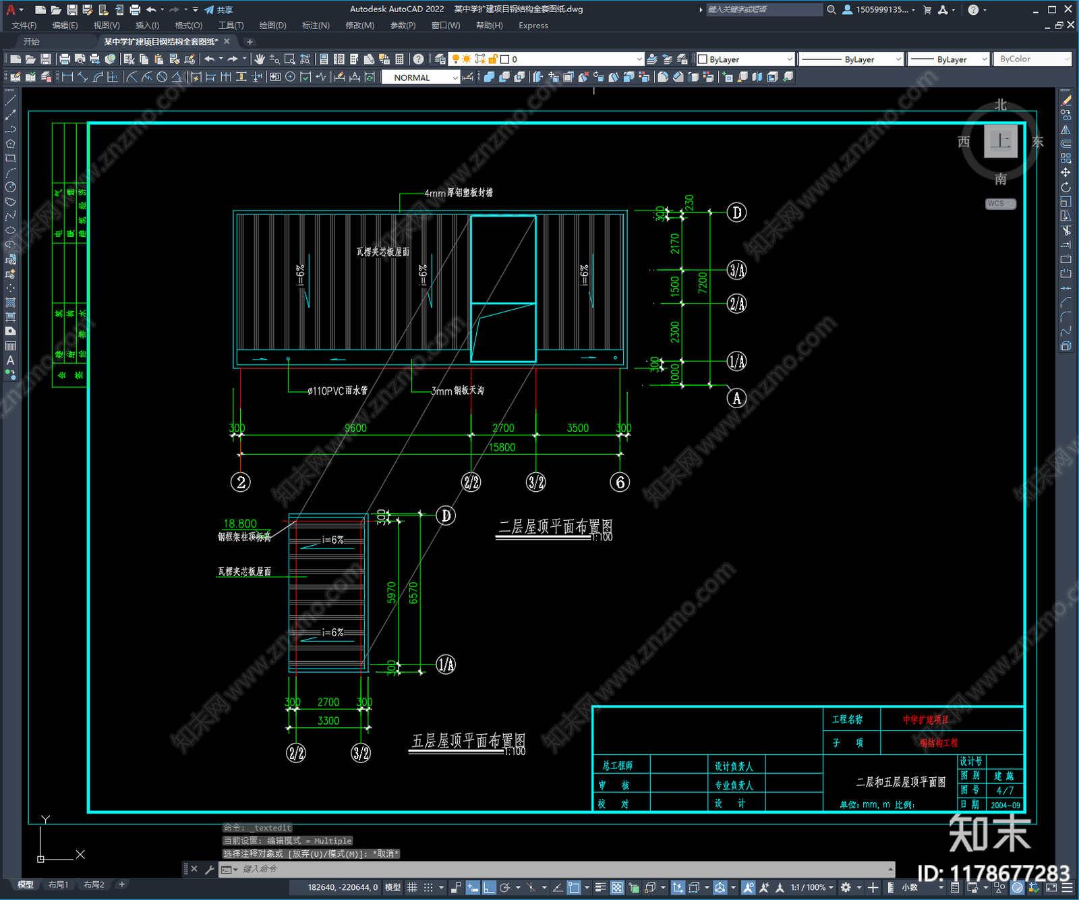Click the Share (共享) button
Screen dimensions: 1079x900
(218, 9)
